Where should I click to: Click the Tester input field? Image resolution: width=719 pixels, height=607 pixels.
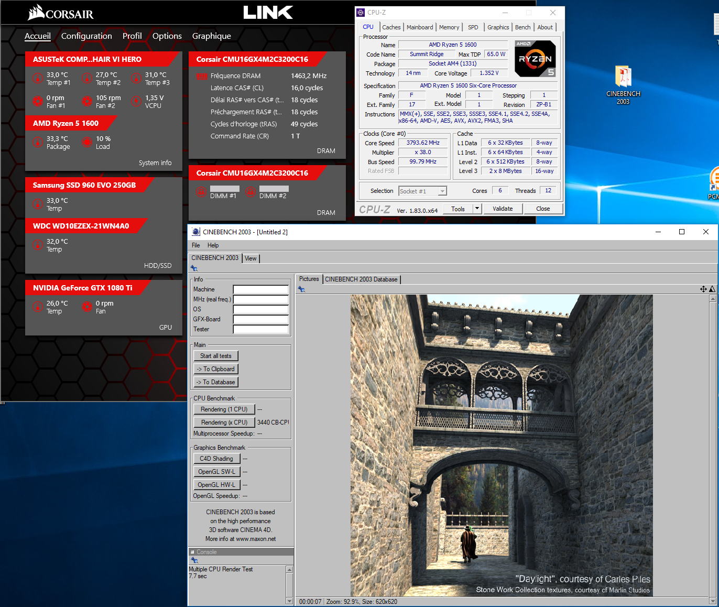tap(261, 329)
